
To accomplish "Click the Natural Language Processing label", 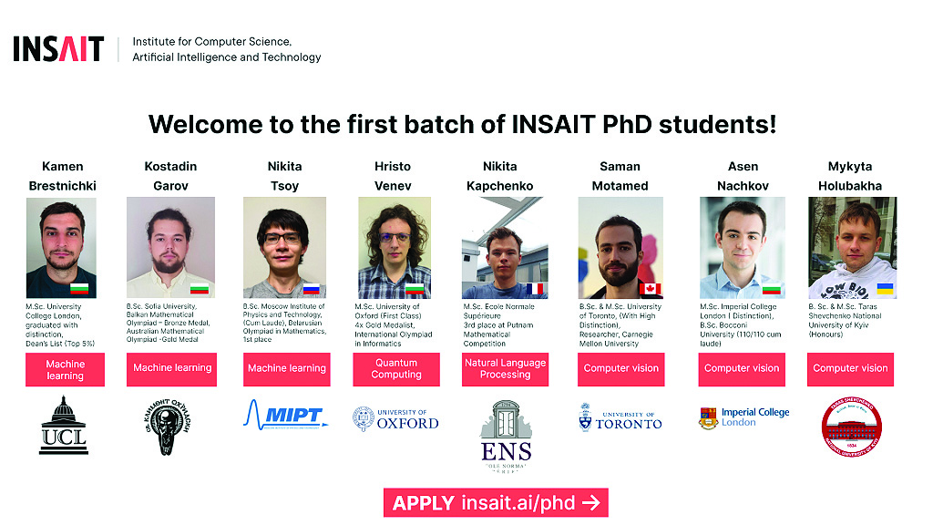I will [505, 369].
